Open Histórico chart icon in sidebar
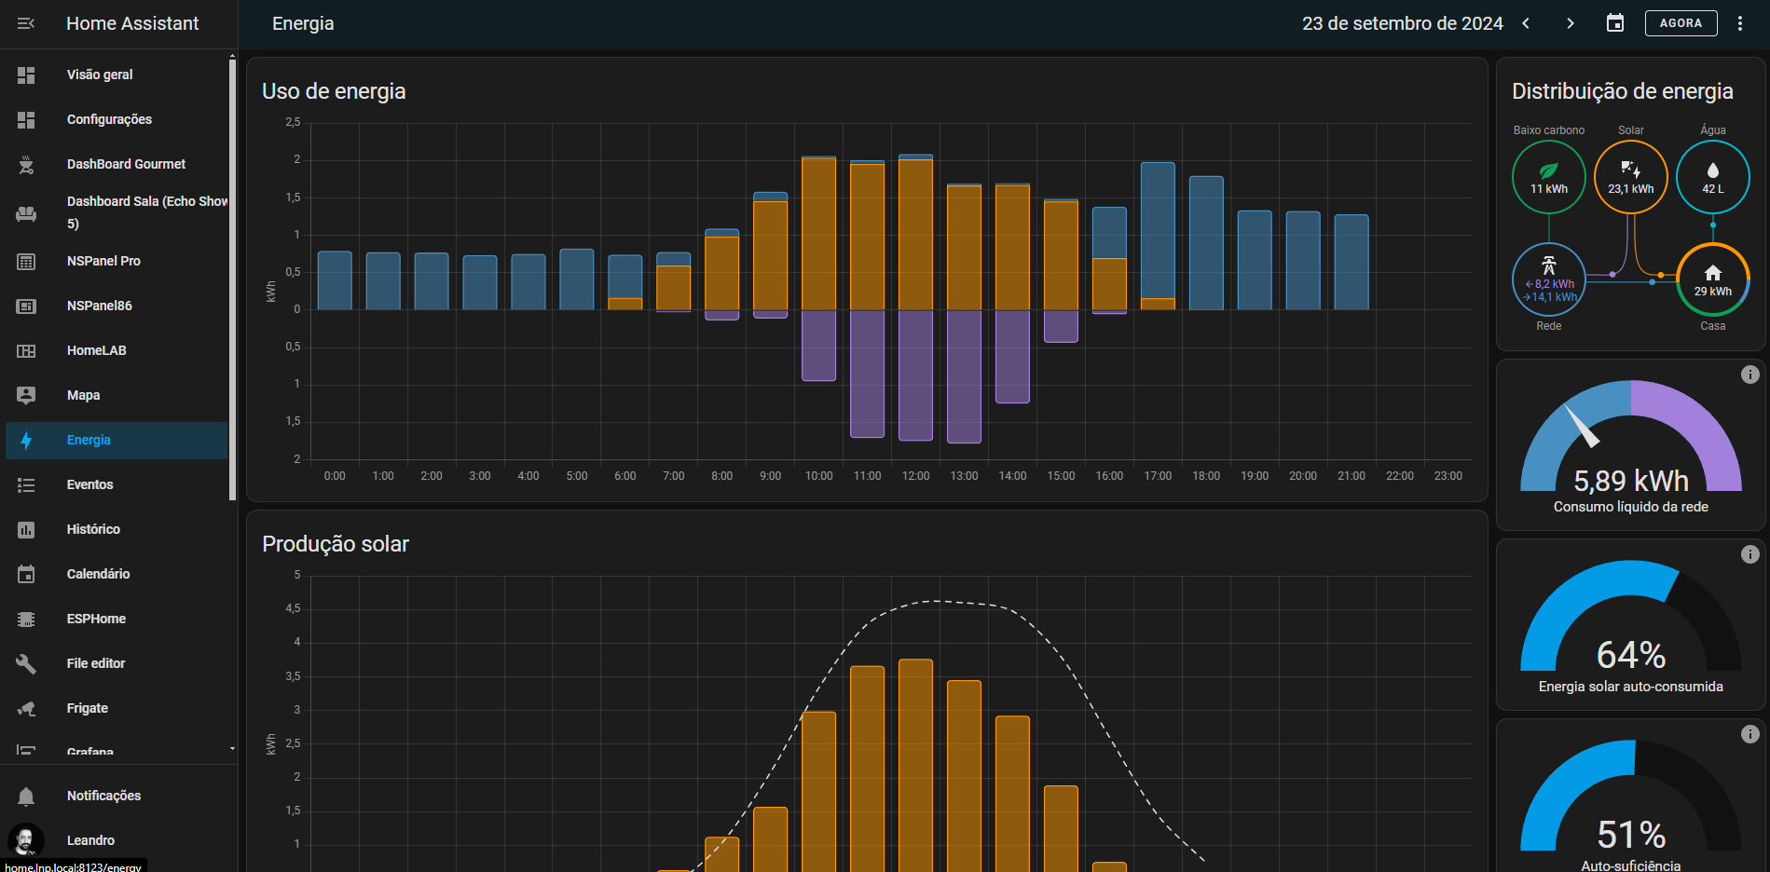Image resolution: width=1770 pixels, height=872 pixels. tap(26, 529)
